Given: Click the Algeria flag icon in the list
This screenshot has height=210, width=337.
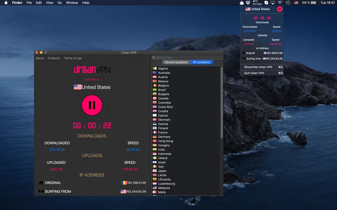Looking at the screenshot, I should pyautogui.click(x=155, y=69).
